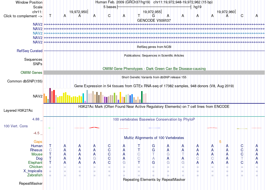
Task: Click 'Short Genetic Variants from dbSNP release 155'
Action: click(154, 77)
